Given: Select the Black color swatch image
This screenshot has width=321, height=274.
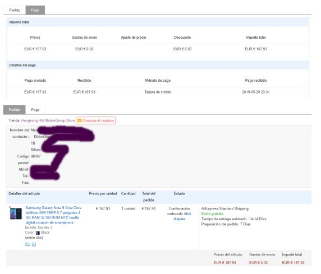Looking at the screenshot, I should tap(38, 233).
